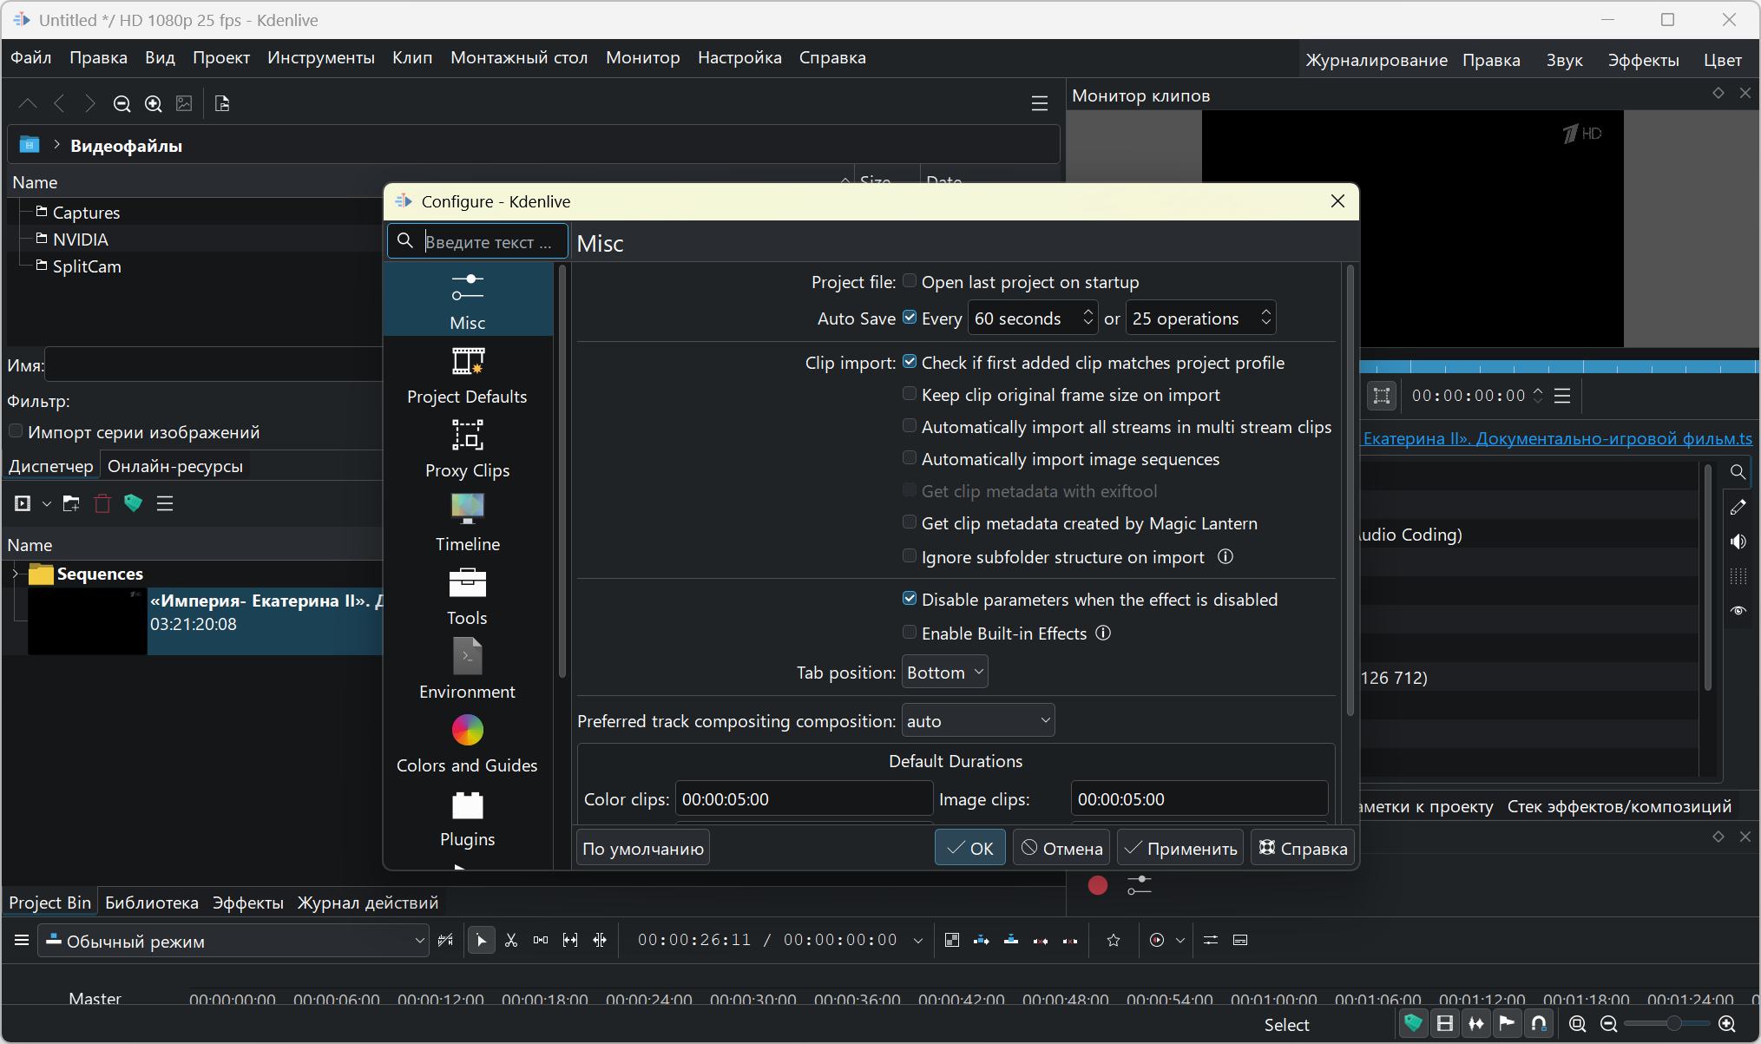Screen dimensions: 1761x1044
Task: Select the razor cut tool
Action: (x=511, y=941)
